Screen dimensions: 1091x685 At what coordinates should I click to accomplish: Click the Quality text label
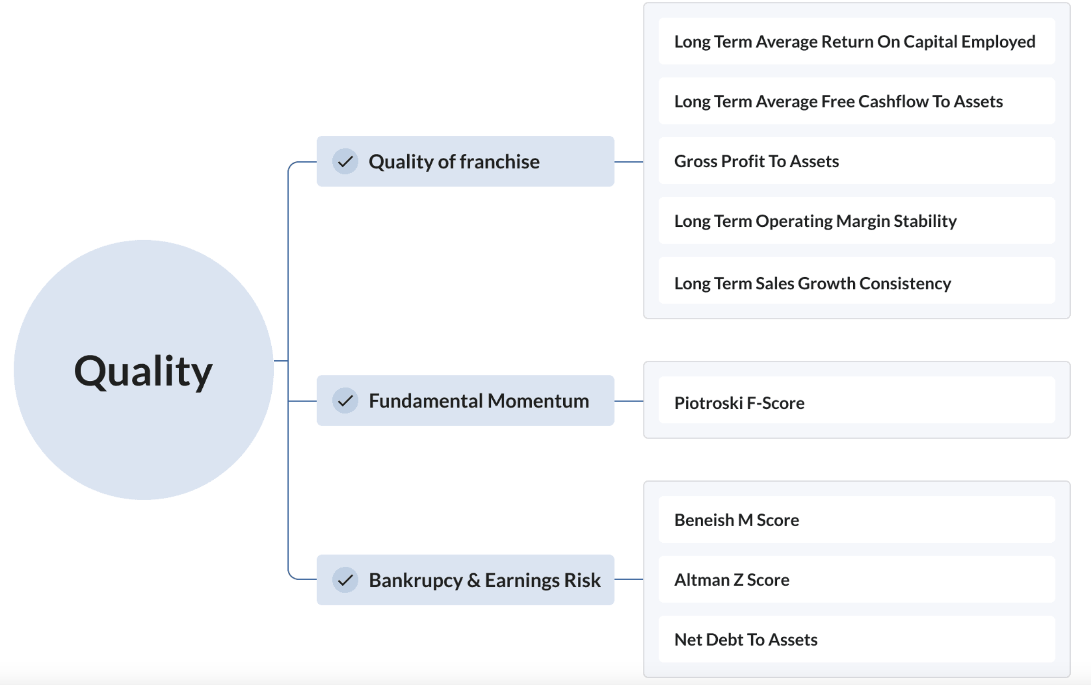pos(143,372)
